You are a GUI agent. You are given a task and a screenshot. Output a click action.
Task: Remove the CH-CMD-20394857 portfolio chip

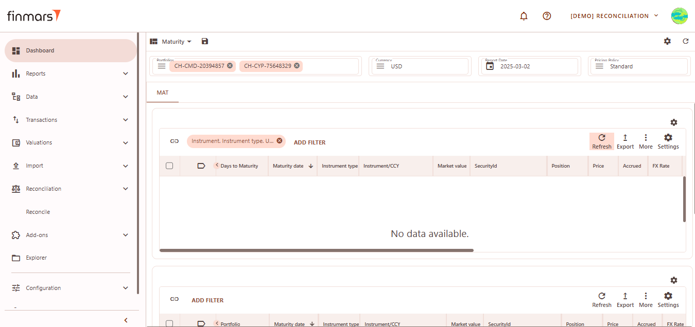click(230, 66)
